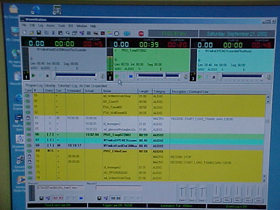This screenshot has height=210, width=280.
Task: Click the Record 1 file path field
Action: pyautogui.click(x=58, y=187)
